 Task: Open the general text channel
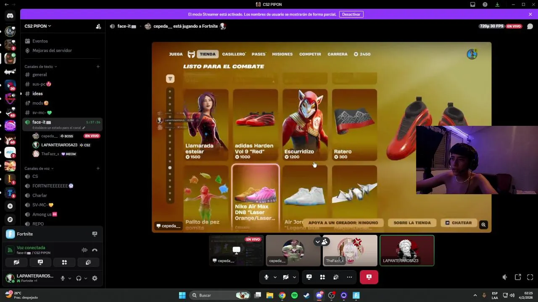pyautogui.click(x=62, y=75)
